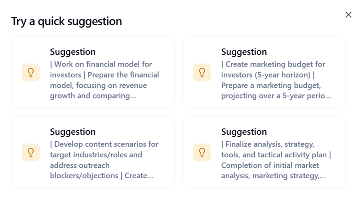Click the lightbulb icon beside the financial model suggestion
This screenshot has height=202, width=360.
pos(31,73)
